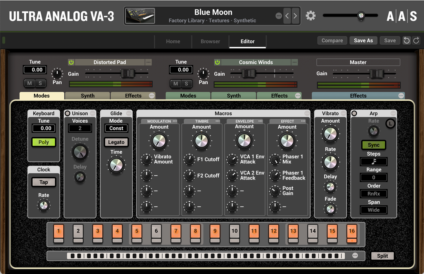Click the Split button
This screenshot has width=424, height=274.
382,256
